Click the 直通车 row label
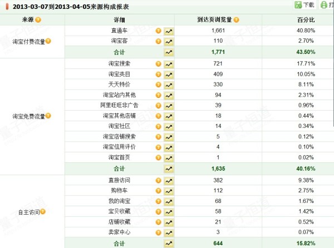334x248 pixels. [x=119, y=31]
